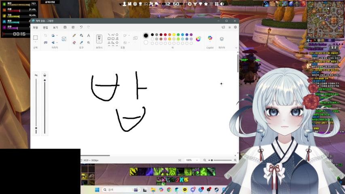Viewport: 345px width, 194px height.
Task: Select the brush tip with its preview button
Action: tap(99, 38)
